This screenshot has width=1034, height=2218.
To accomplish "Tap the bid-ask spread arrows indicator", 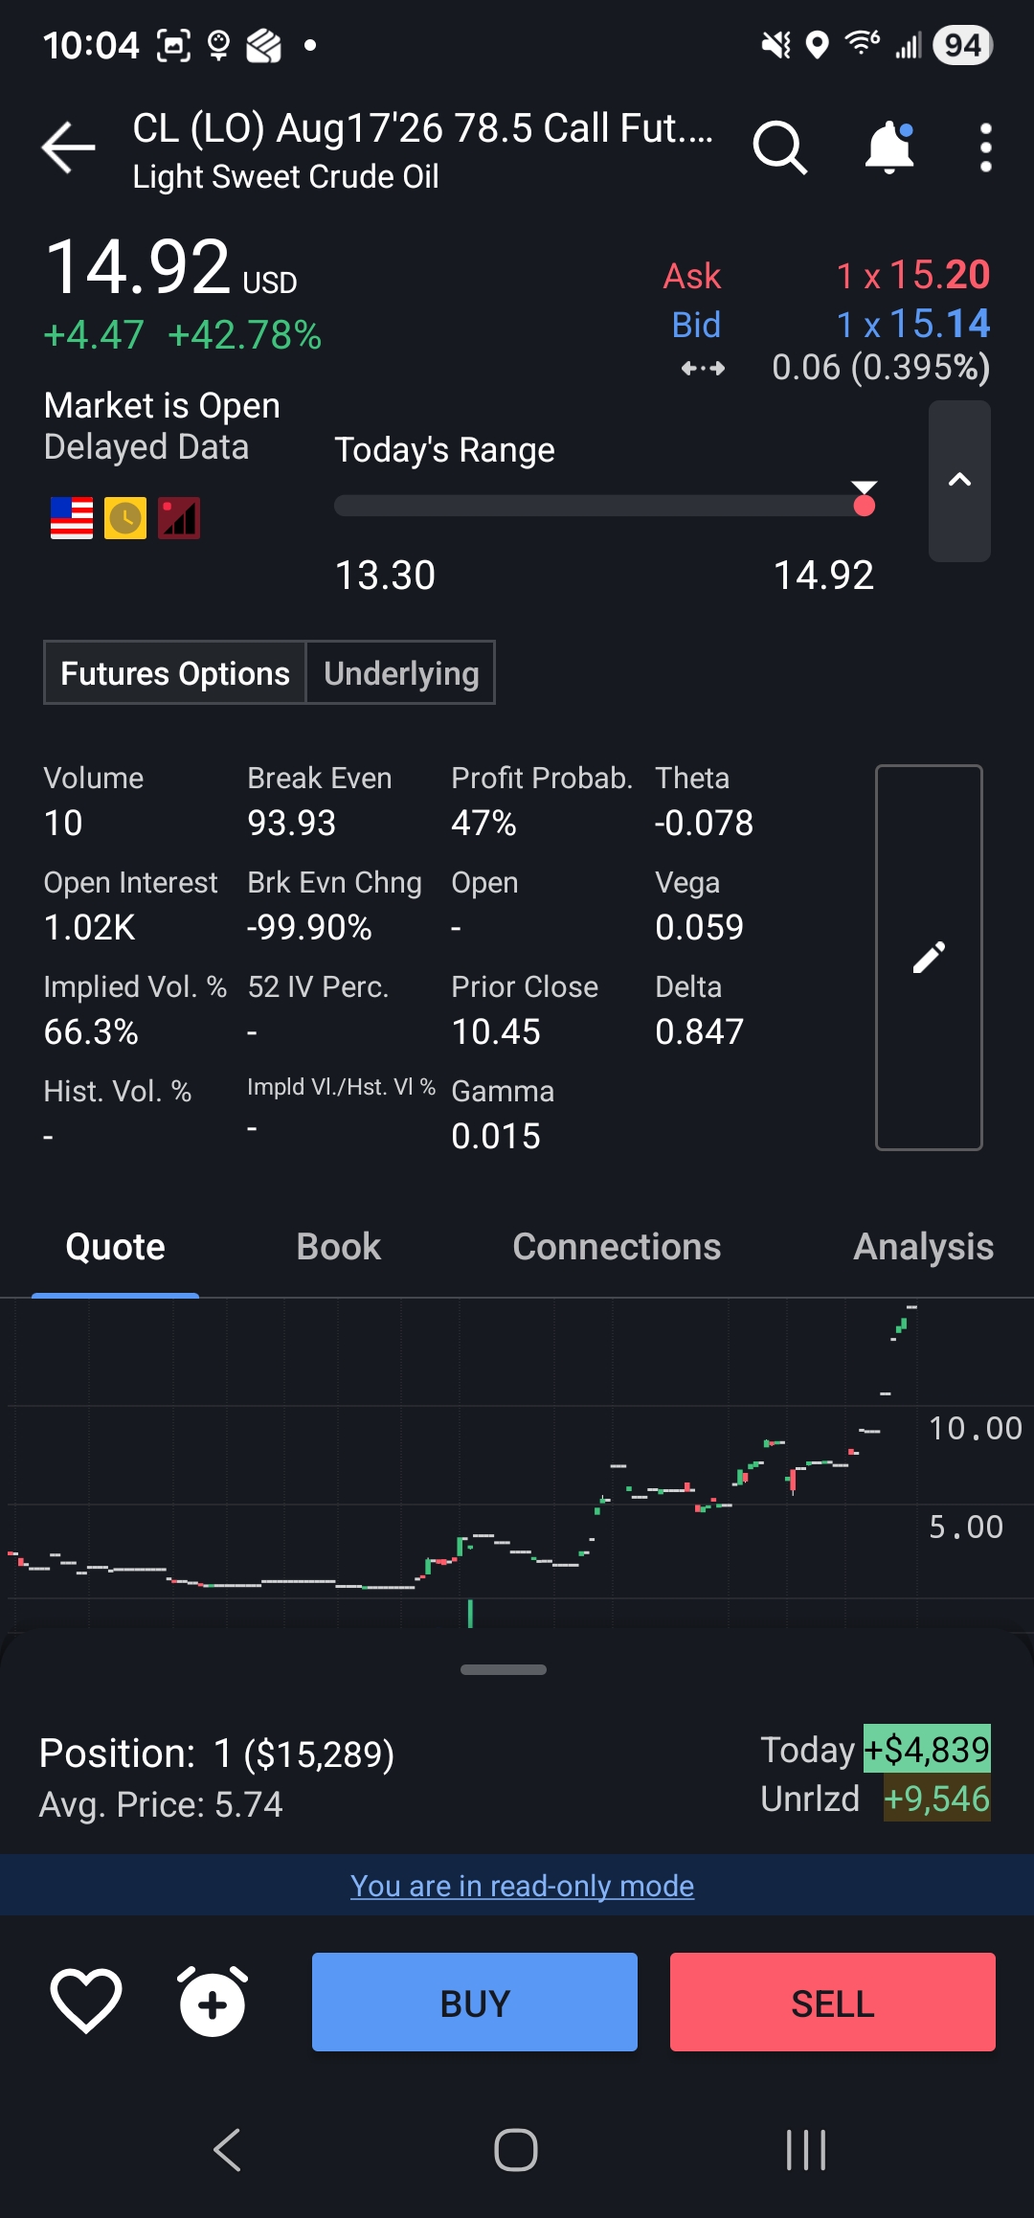I will click(x=703, y=368).
